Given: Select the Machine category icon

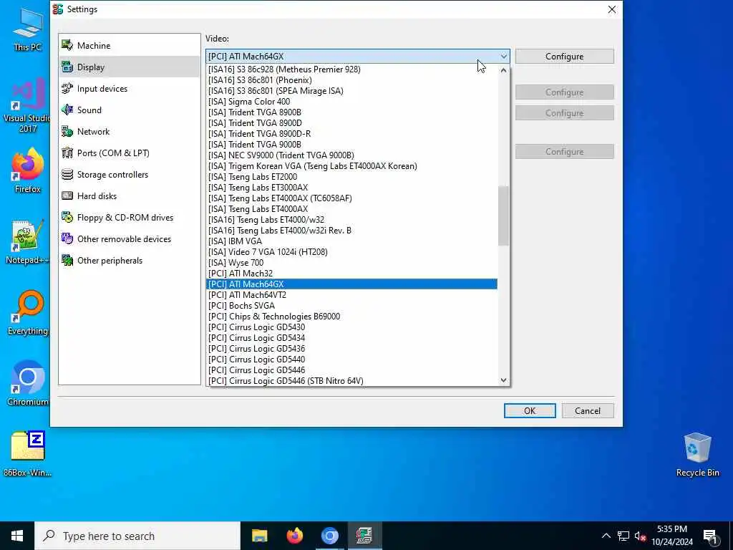Looking at the screenshot, I should tap(67, 45).
